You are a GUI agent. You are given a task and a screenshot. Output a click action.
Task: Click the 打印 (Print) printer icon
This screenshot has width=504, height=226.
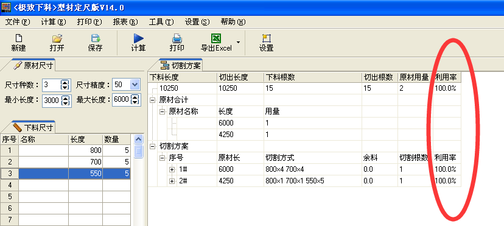click(x=177, y=38)
